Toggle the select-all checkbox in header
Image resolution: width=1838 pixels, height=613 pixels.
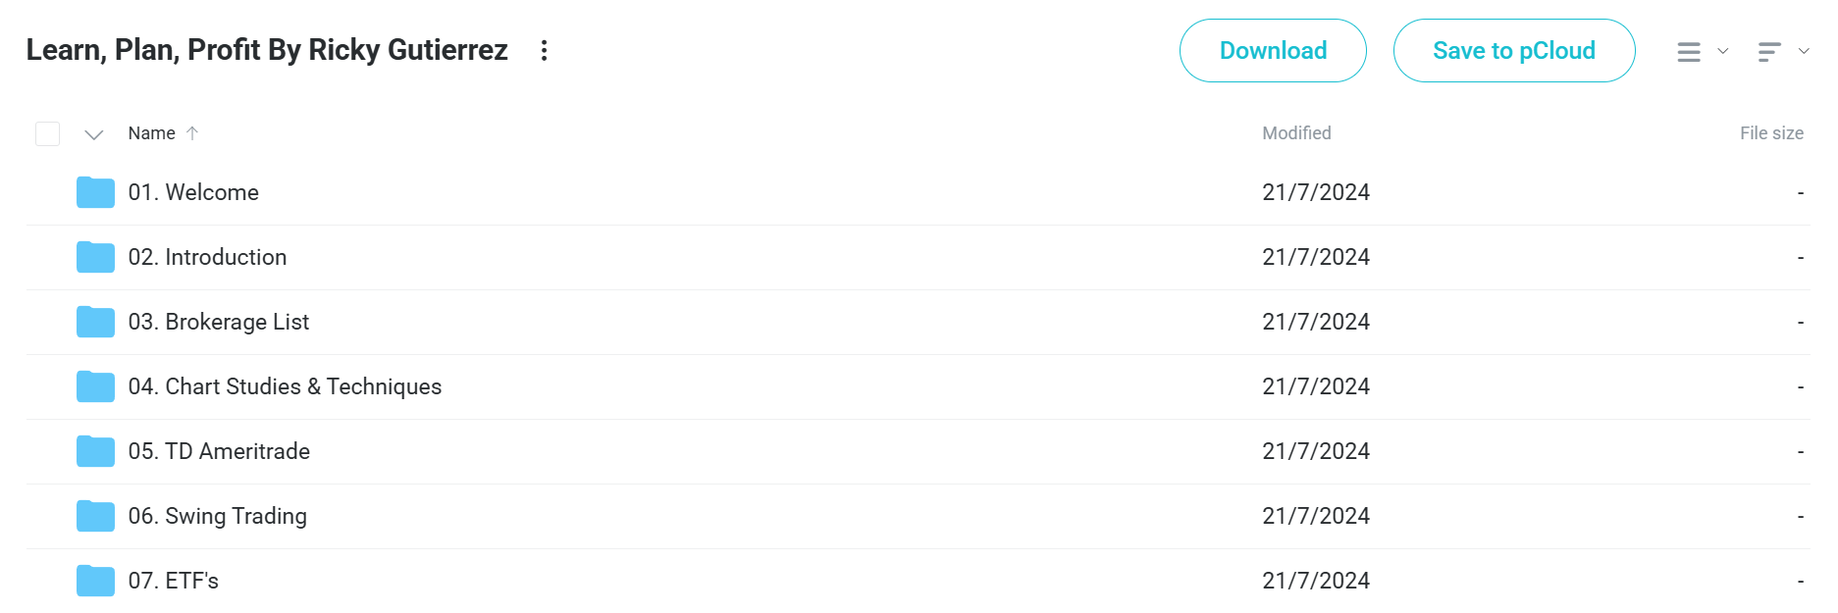[47, 133]
